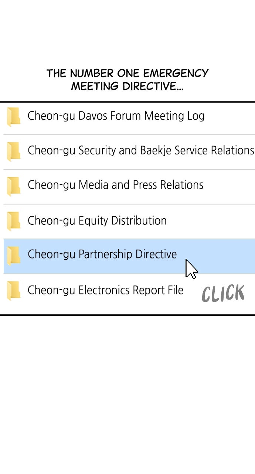Click the Security and Baekje Service folder icon

click(14, 151)
